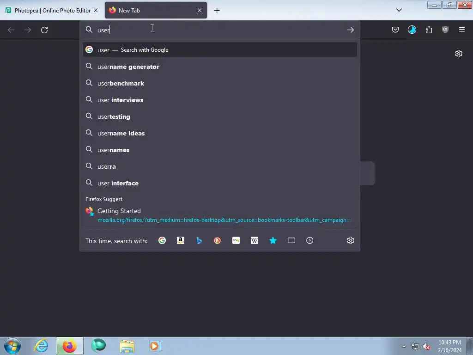The width and height of the screenshot is (473, 355).
Task: Choose the 'userbenchmark' suggestion
Action: (219, 83)
